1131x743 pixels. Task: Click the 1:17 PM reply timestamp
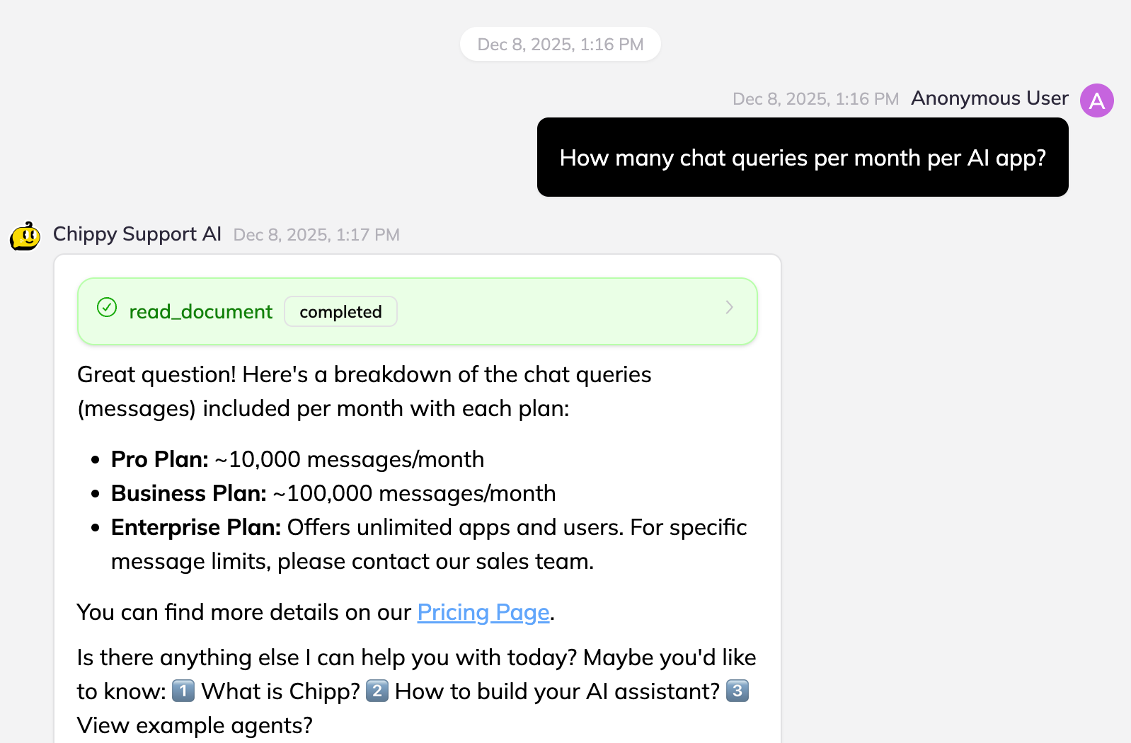(x=316, y=235)
